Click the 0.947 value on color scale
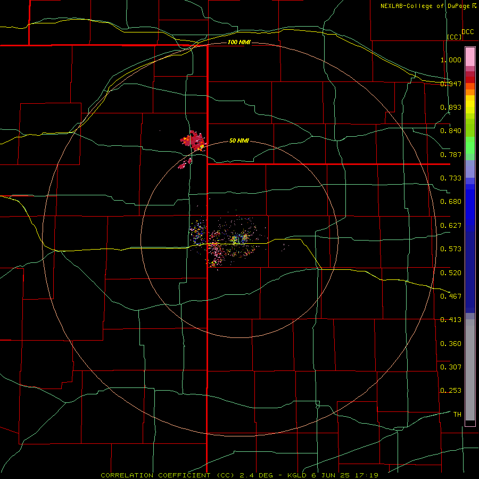The width and height of the screenshot is (479, 479). tap(451, 84)
